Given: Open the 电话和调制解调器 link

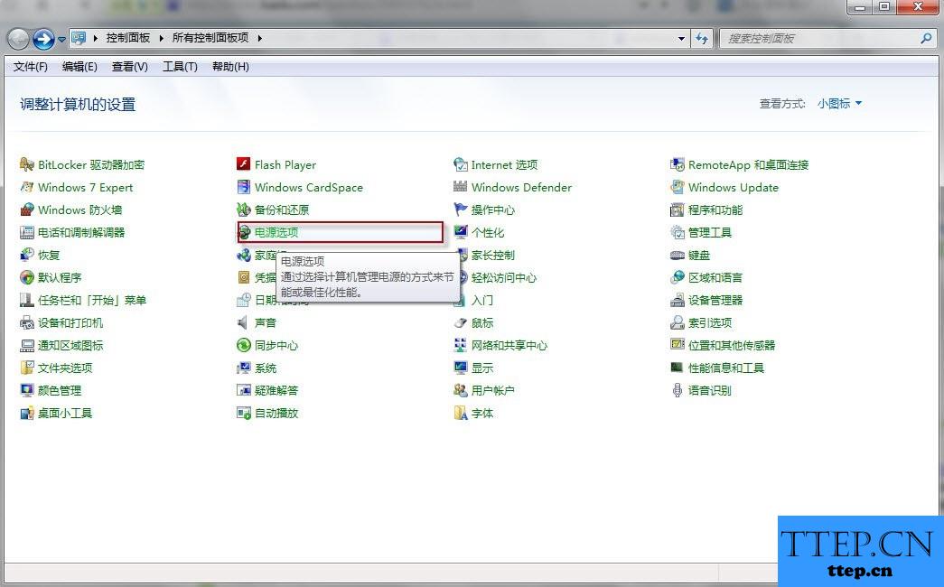Looking at the screenshot, I should 81,232.
